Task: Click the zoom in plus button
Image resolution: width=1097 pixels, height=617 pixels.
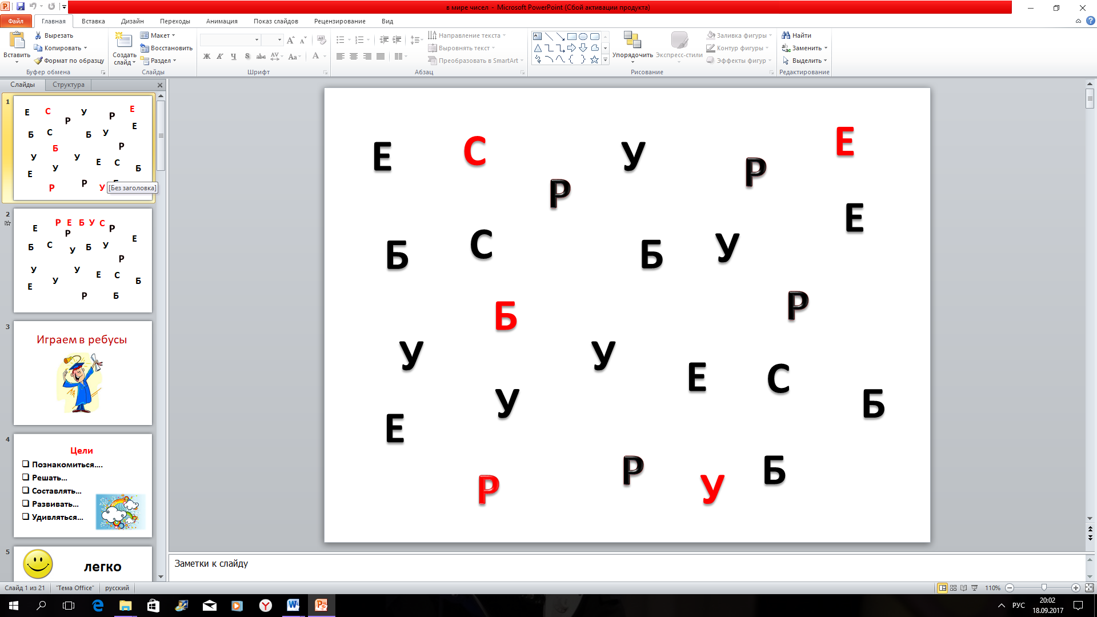Action: click(1076, 588)
